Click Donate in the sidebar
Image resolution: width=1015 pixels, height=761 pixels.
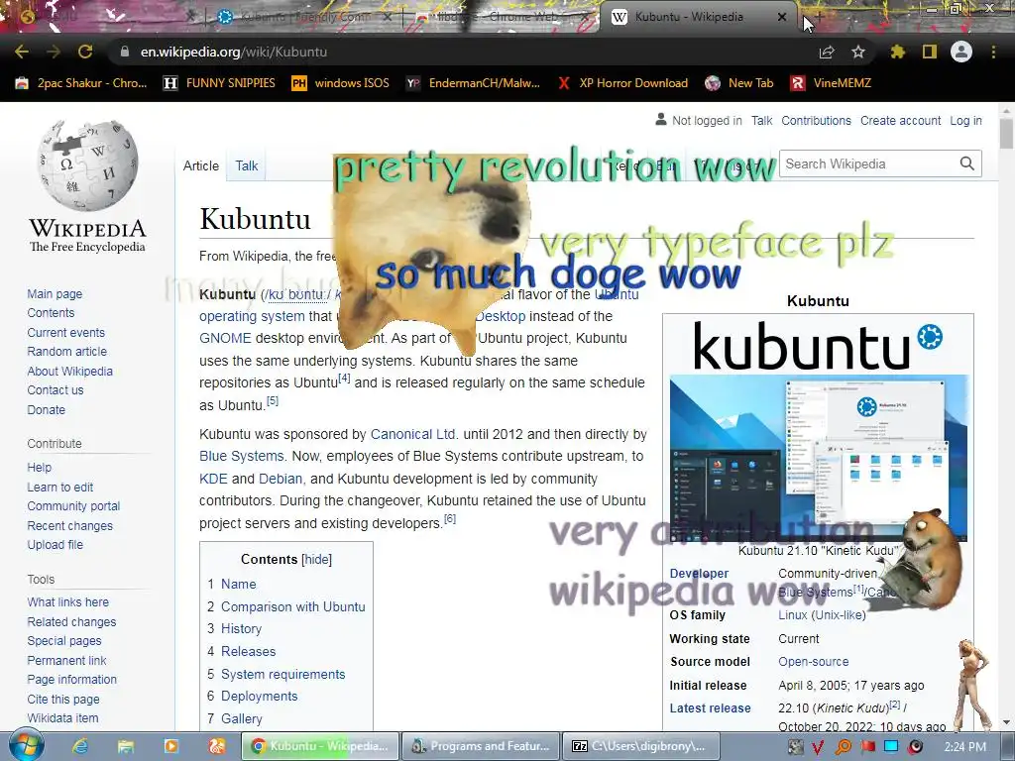(x=46, y=409)
